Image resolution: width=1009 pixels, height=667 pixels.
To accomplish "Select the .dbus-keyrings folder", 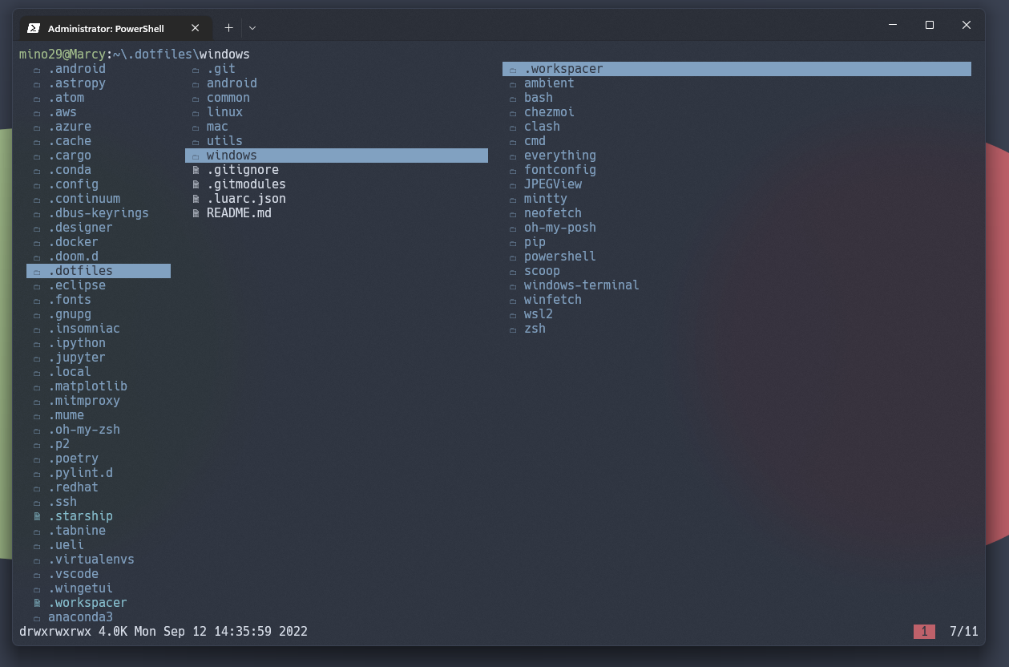I will (x=99, y=213).
